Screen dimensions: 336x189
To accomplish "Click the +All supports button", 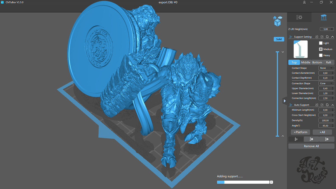I will [322, 132].
